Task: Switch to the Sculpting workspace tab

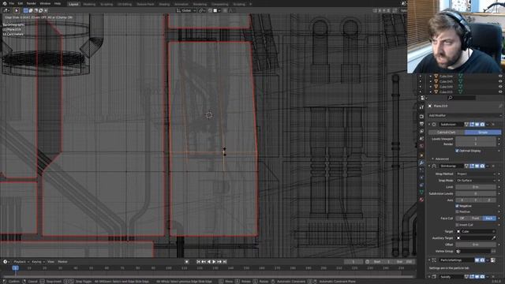Action: (x=107, y=4)
